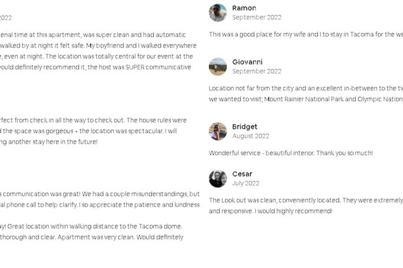The height and width of the screenshot is (268, 403).
Task: Select the reviewer name Cesar
Action: pyautogui.click(x=242, y=174)
